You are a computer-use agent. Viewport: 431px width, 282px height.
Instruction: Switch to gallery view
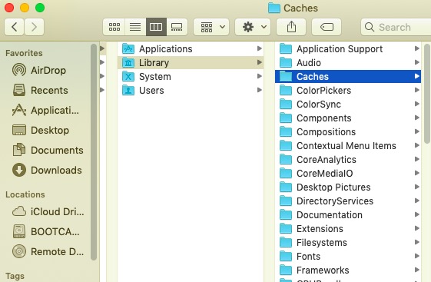[177, 27]
